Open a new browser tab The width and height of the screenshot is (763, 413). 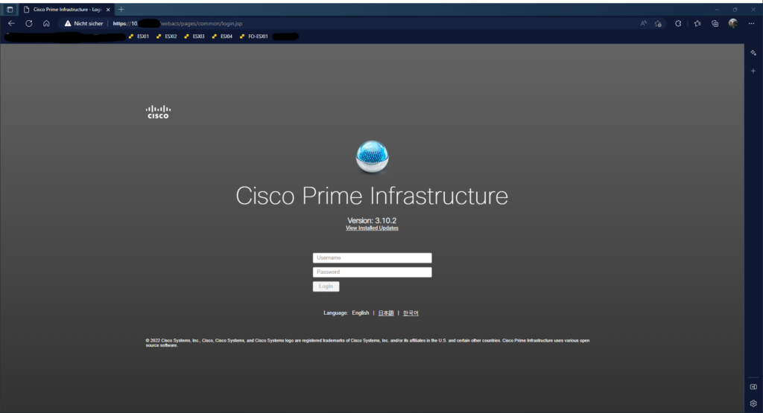click(x=121, y=9)
